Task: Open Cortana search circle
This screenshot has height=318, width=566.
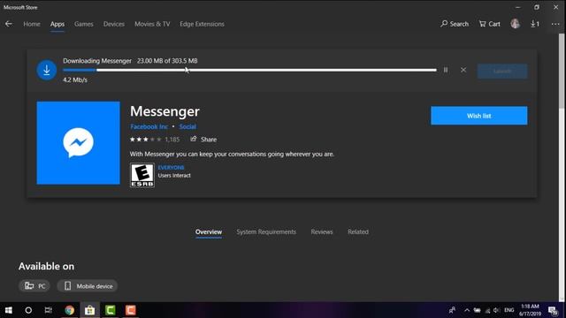Action: point(28,310)
